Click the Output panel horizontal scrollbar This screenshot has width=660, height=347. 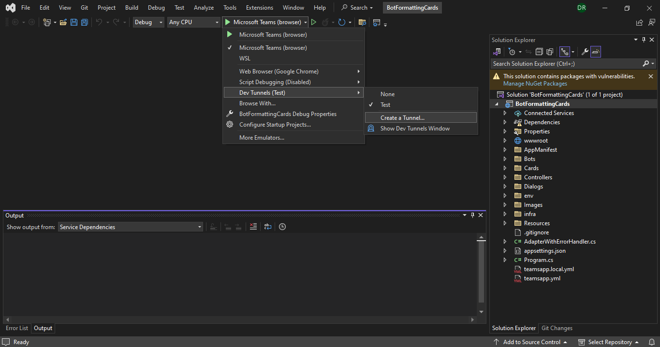point(240,319)
